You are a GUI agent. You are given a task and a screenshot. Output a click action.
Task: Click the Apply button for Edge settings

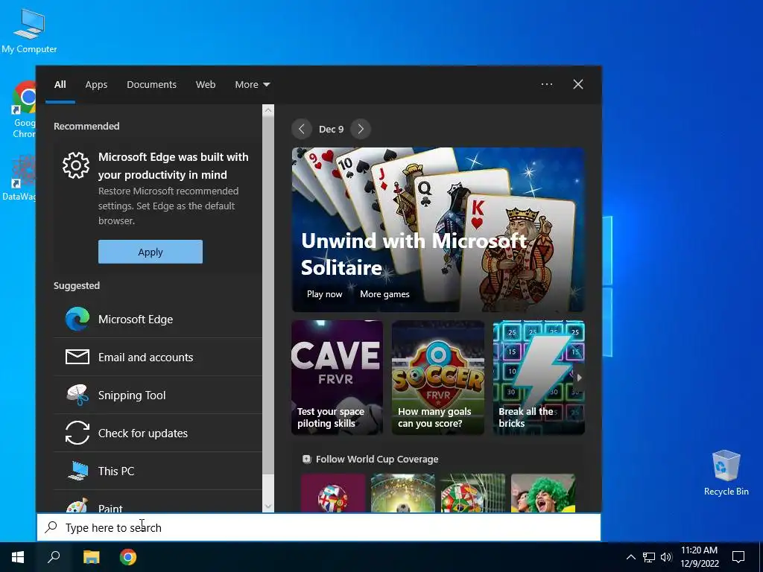151,252
